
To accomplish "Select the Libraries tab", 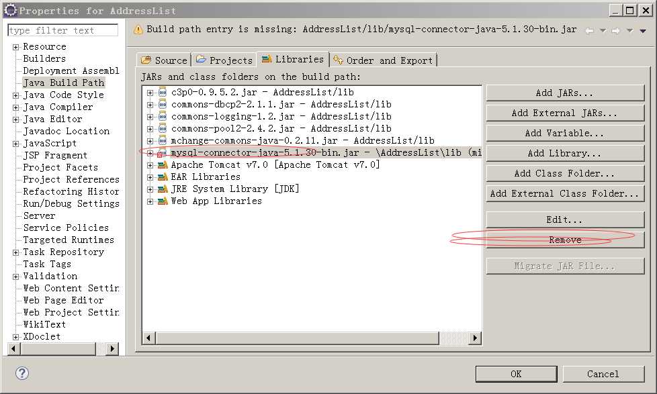I will (293, 60).
